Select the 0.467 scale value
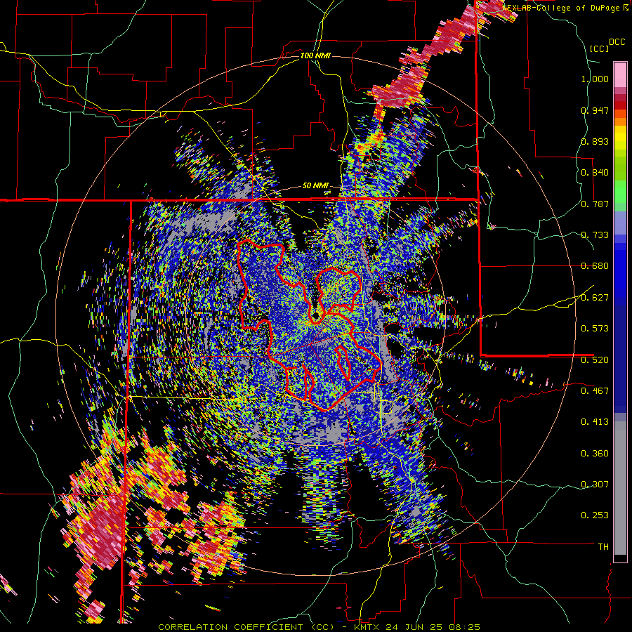 click(595, 390)
